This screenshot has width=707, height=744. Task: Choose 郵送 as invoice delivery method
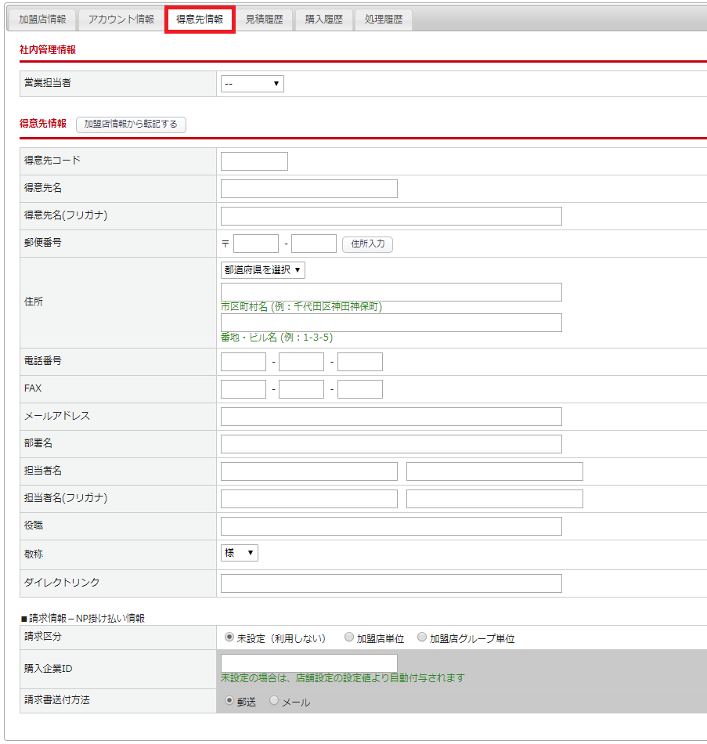coord(229,701)
